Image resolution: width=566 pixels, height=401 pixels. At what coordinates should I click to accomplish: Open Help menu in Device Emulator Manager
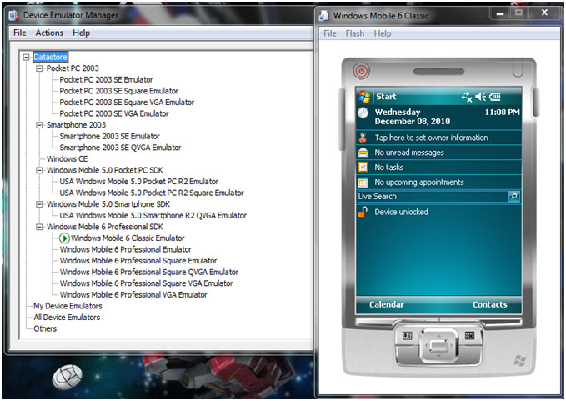coord(81,33)
